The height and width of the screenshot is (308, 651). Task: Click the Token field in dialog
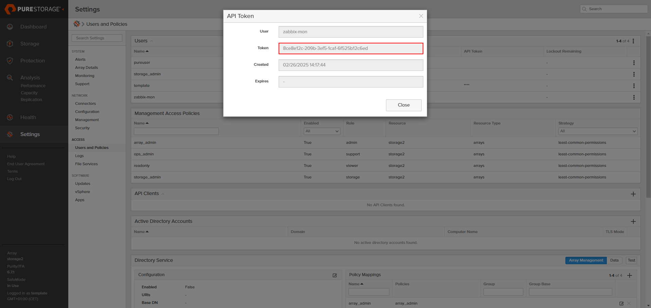(351, 49)
